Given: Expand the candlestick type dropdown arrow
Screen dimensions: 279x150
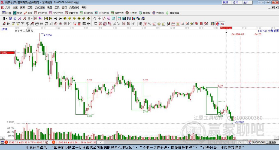Looking at the screenshot, I should tap(32, 19).
